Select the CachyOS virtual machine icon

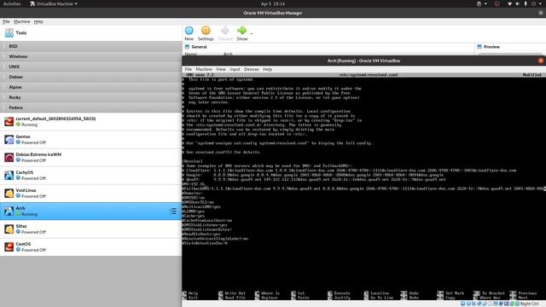pyautogui.click(x=9, y=175)
